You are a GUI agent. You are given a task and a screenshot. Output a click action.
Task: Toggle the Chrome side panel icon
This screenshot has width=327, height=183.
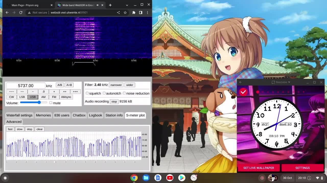(141, 12)
